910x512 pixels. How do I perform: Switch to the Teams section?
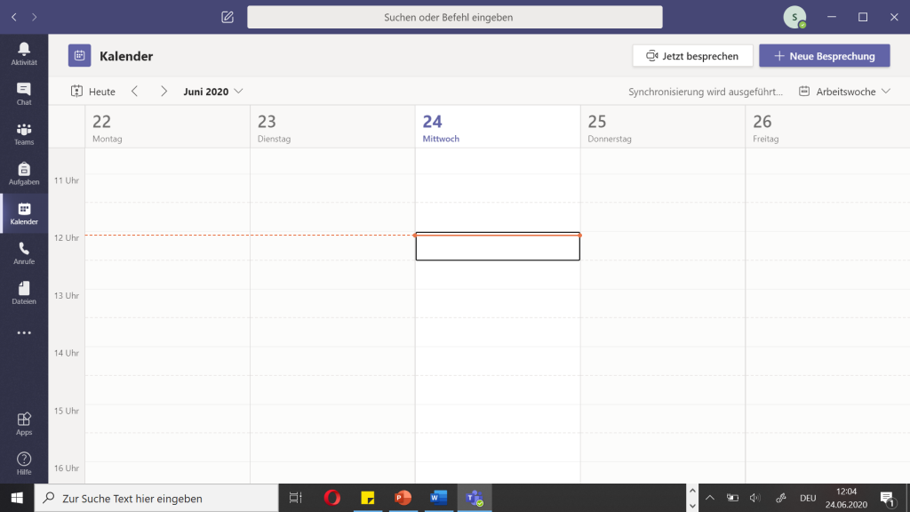click(24, 134)
